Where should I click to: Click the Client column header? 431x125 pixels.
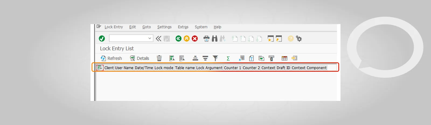(109, 68)
